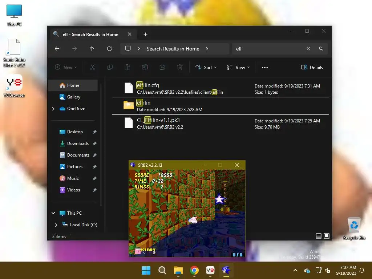Click the PC icon in address bar
This screenshot has width=372, height=279.
coord(128,49)
